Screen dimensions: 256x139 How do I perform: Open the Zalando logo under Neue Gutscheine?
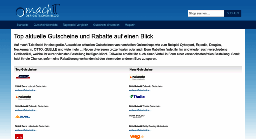point(137,77)
